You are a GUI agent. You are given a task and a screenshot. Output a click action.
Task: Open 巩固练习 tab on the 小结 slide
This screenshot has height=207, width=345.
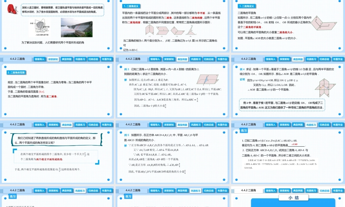click(x=311, y=190)
